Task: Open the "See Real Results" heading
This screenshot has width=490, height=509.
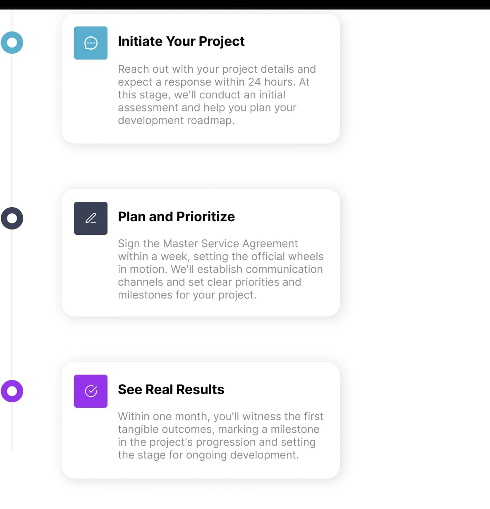Action: click(x=171, y=390)
